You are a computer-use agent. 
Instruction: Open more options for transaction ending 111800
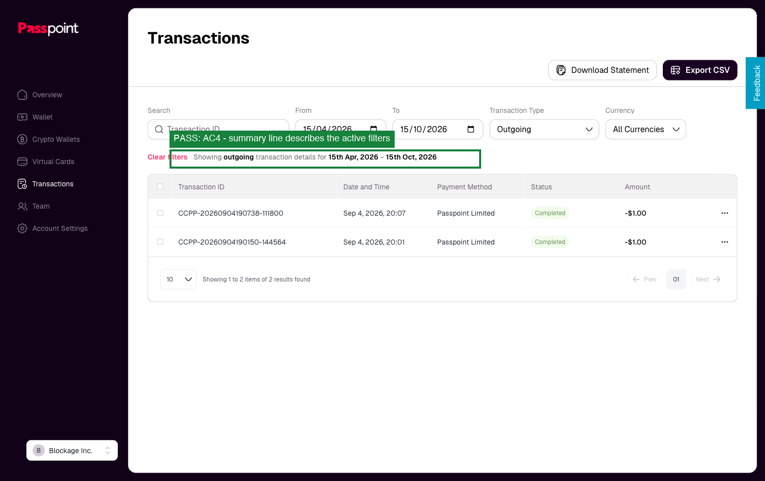click(x=725, y=213)
